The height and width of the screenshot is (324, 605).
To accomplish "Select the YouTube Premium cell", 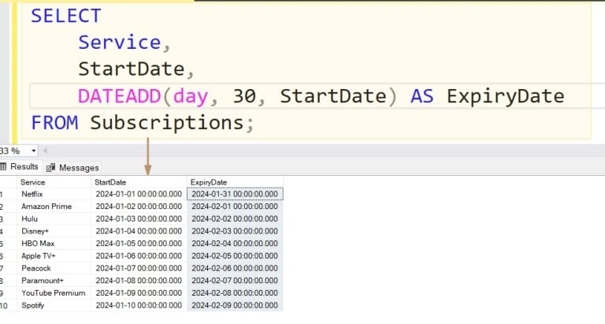I will 54,292.
